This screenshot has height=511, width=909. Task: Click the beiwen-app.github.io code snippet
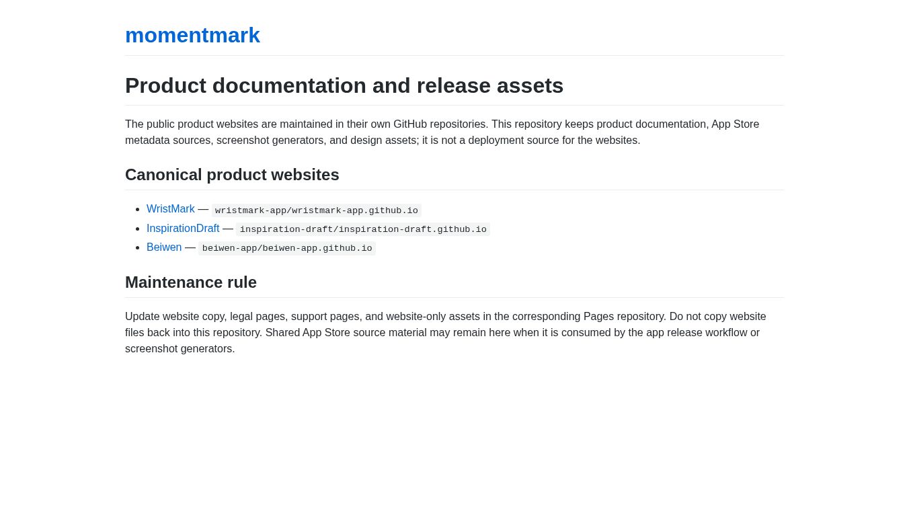pos(287,248)
